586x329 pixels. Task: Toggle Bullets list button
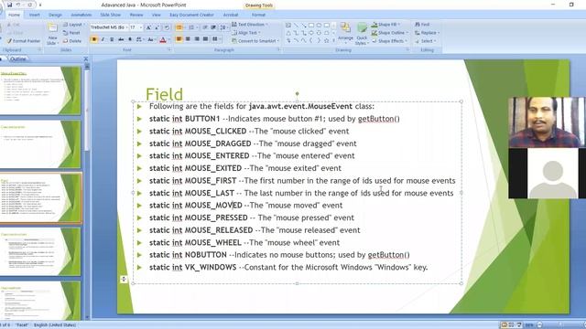pyautogui.click(x=179, y=27)
